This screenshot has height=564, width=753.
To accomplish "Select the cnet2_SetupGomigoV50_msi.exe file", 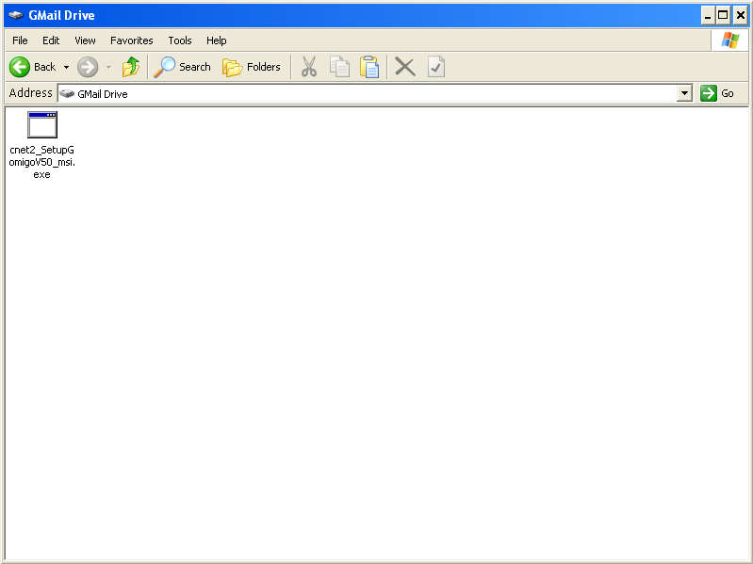I will (42, 125).
